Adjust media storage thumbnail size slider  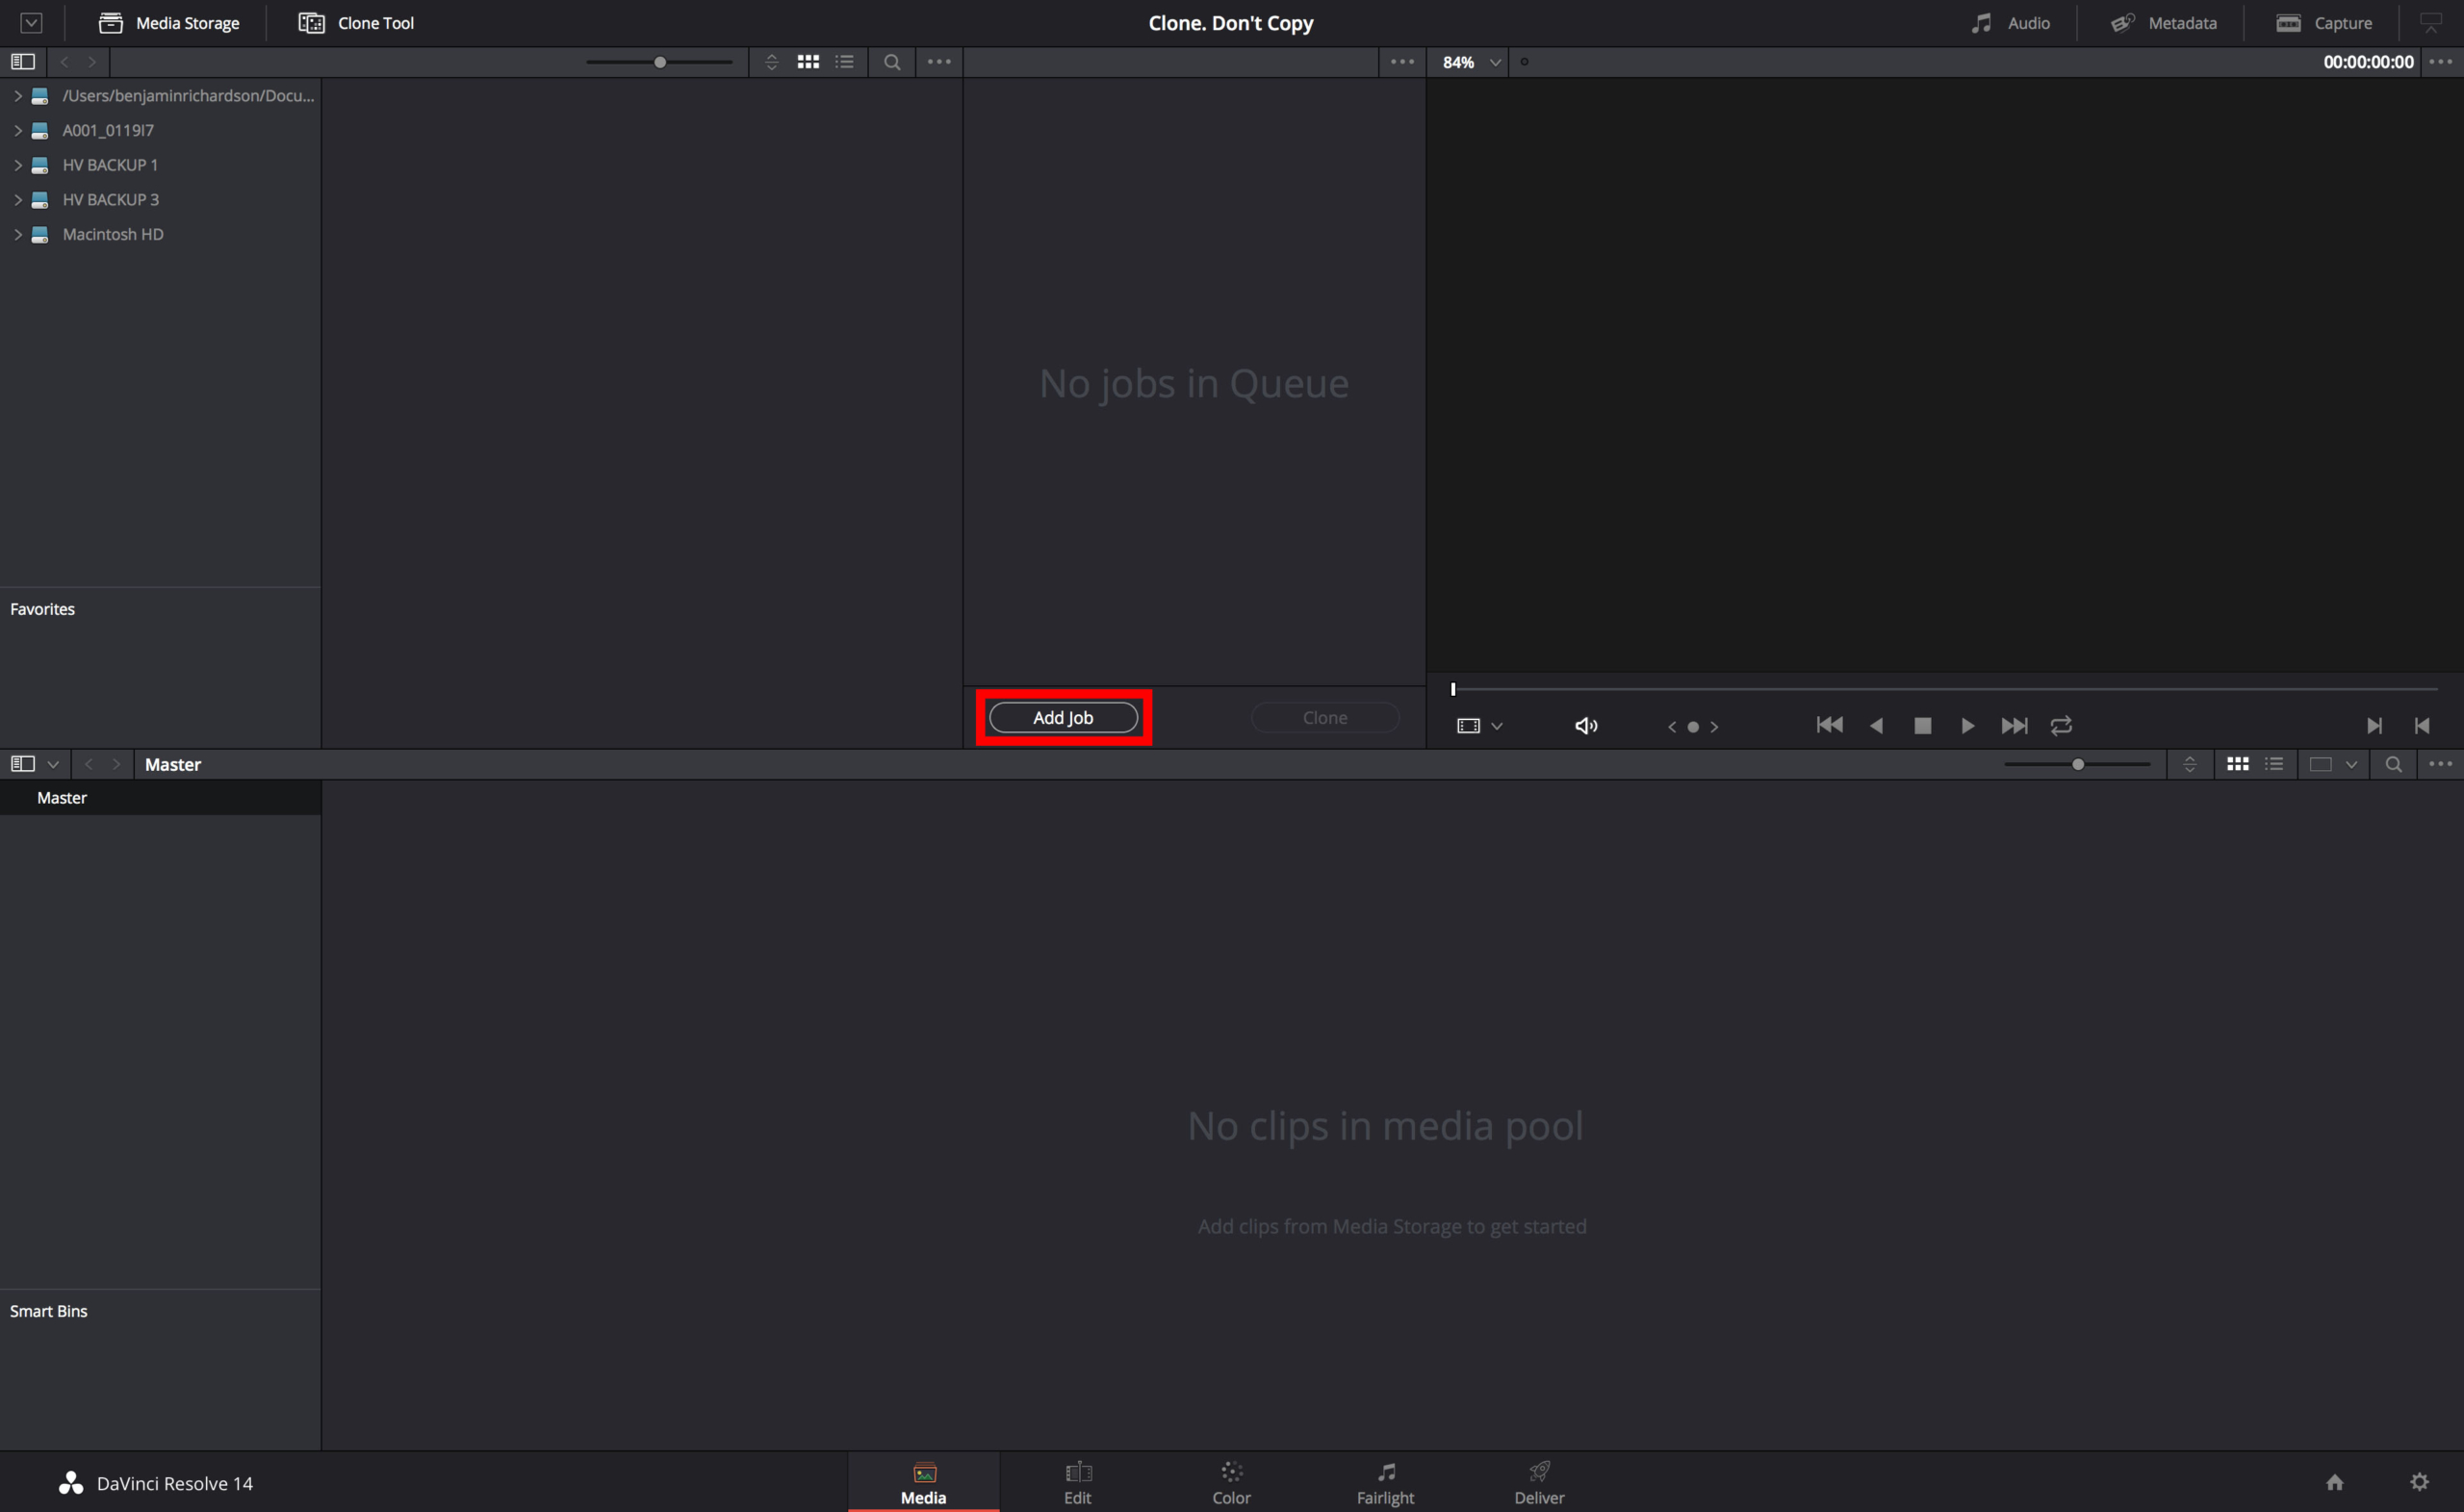coord(660,62)
